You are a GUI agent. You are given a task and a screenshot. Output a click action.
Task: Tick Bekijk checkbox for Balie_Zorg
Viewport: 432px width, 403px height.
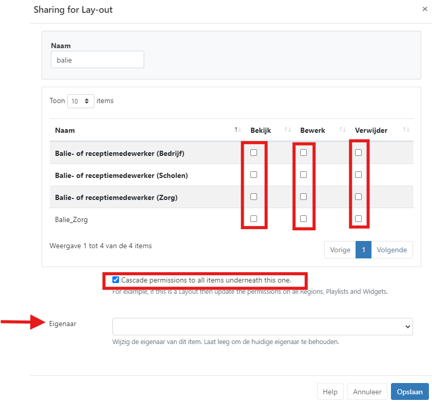pyautogui.click(x=253, y=219)
